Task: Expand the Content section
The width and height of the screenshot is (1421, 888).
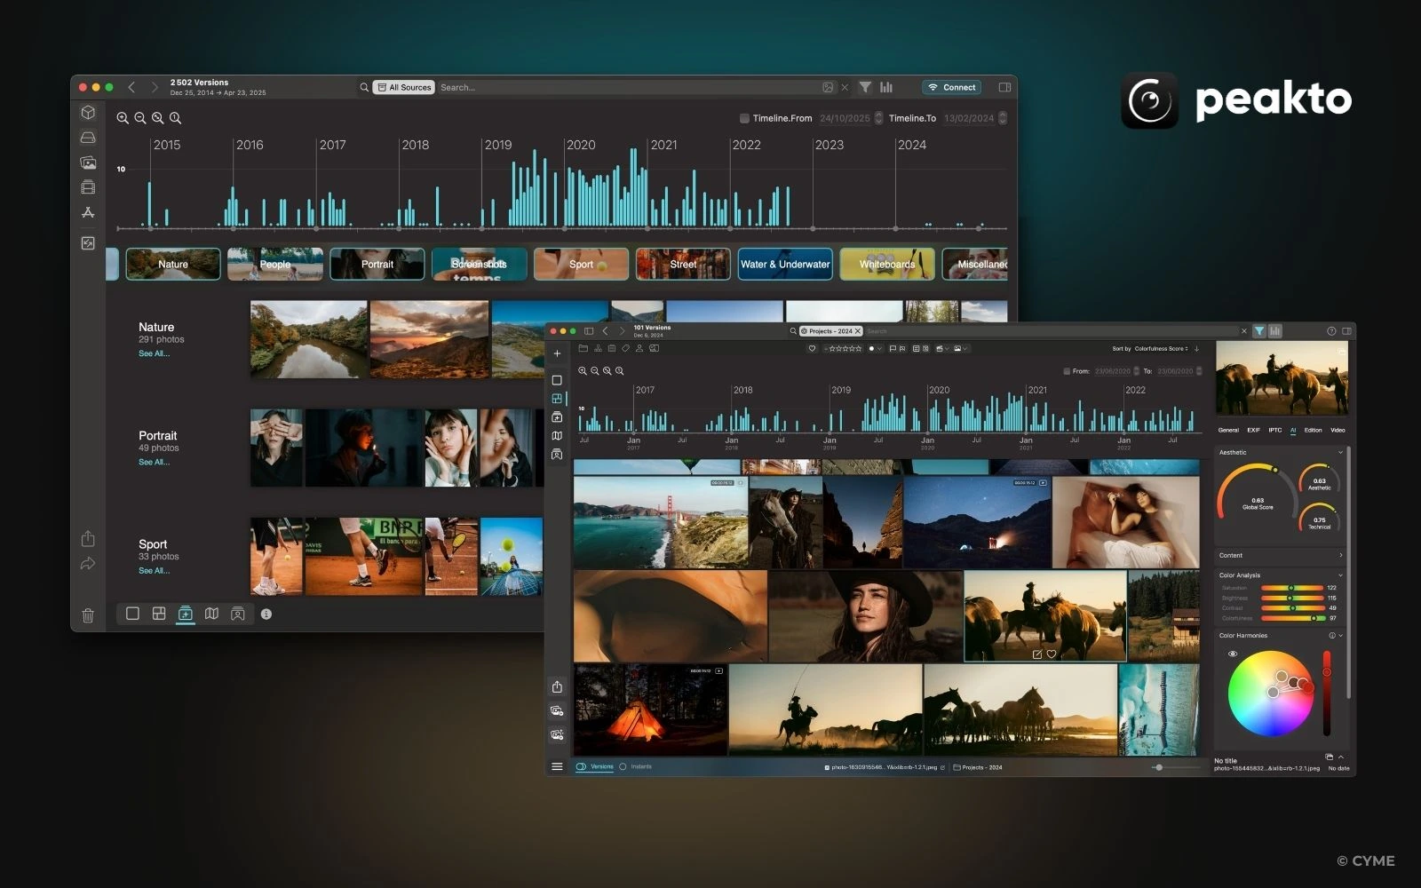Action: [1339, 556]
